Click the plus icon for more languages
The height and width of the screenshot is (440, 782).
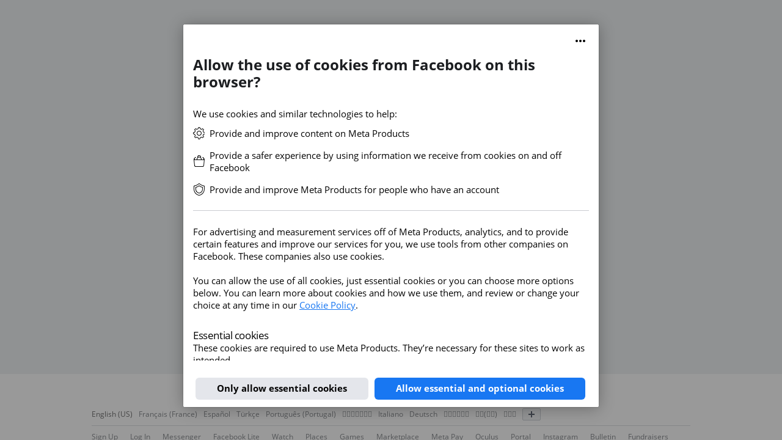[x=532, y=414]
